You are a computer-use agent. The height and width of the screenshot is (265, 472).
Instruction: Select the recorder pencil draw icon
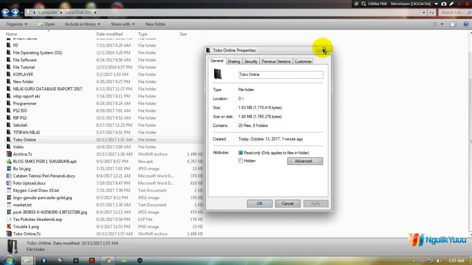pos(451,4)
